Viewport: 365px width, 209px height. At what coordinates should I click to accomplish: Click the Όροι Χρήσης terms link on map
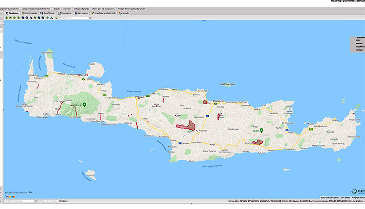pos(345,197)
